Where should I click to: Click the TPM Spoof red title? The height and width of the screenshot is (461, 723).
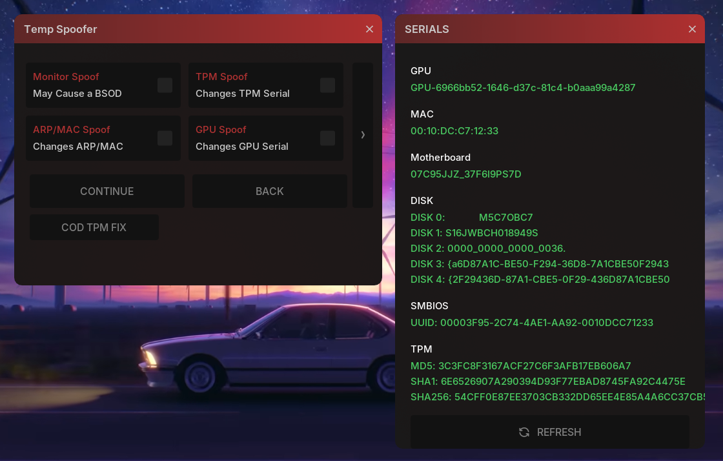click(x=221, y=77)
